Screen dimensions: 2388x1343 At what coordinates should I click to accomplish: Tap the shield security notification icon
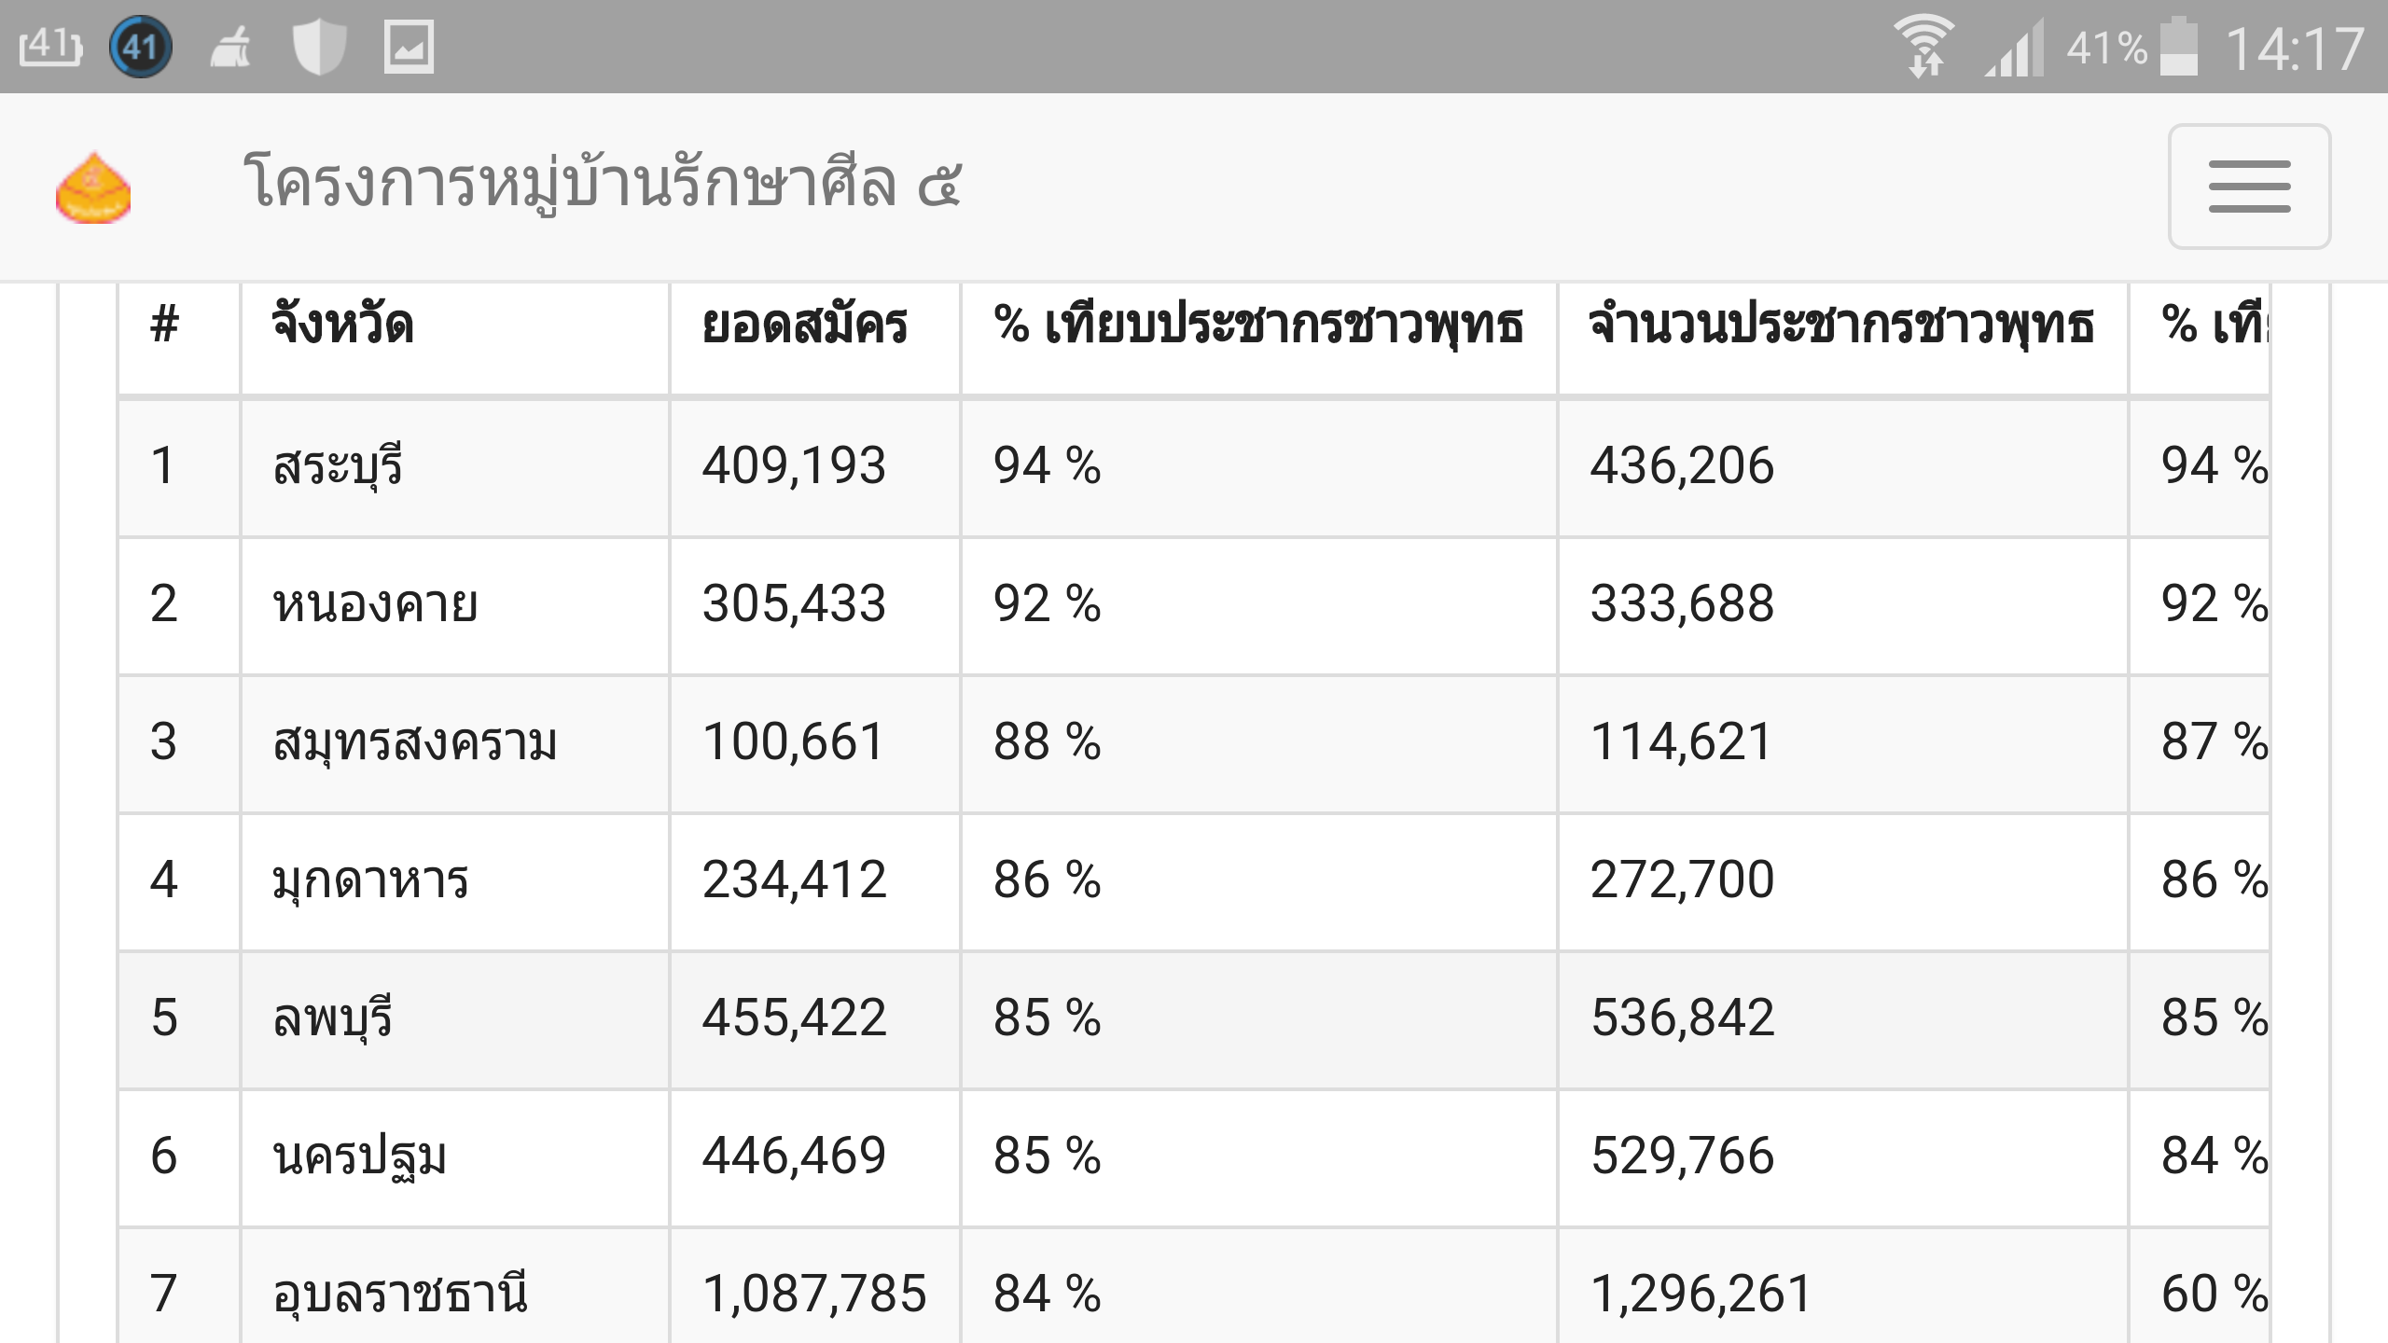(x=319, y=47)
